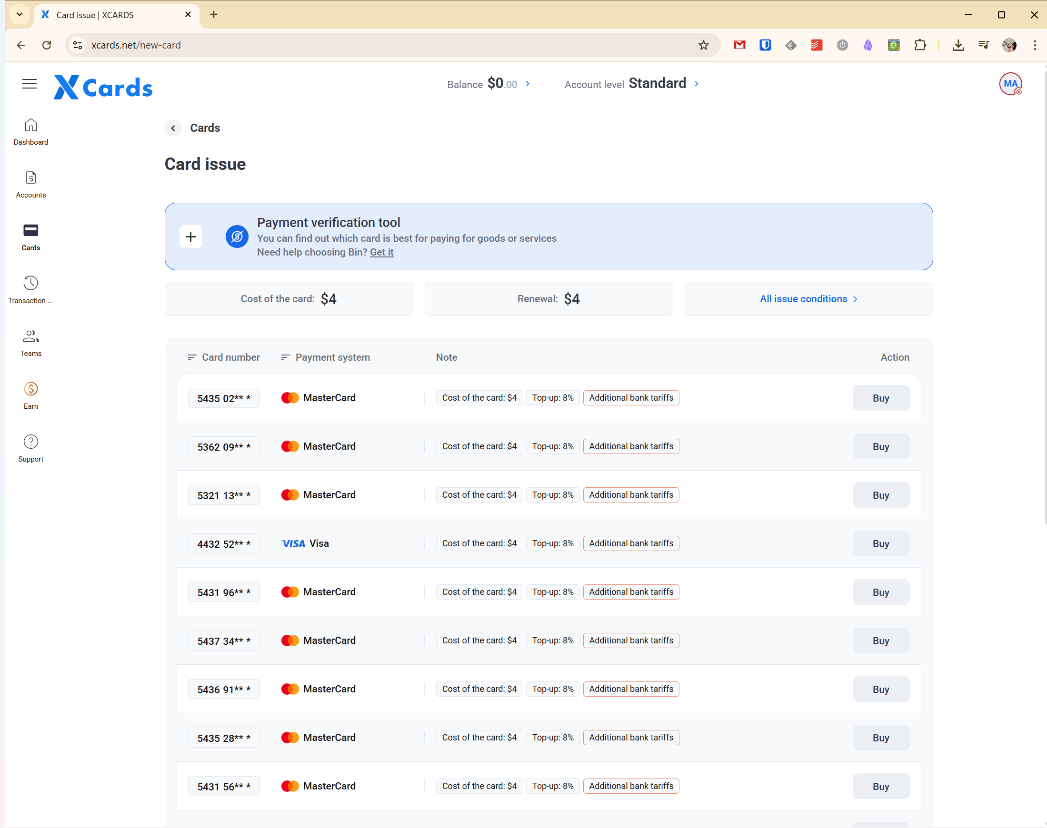The image size is (1047, 828).
Task: Sort by Card number column
Action: [x=224, y=357]
